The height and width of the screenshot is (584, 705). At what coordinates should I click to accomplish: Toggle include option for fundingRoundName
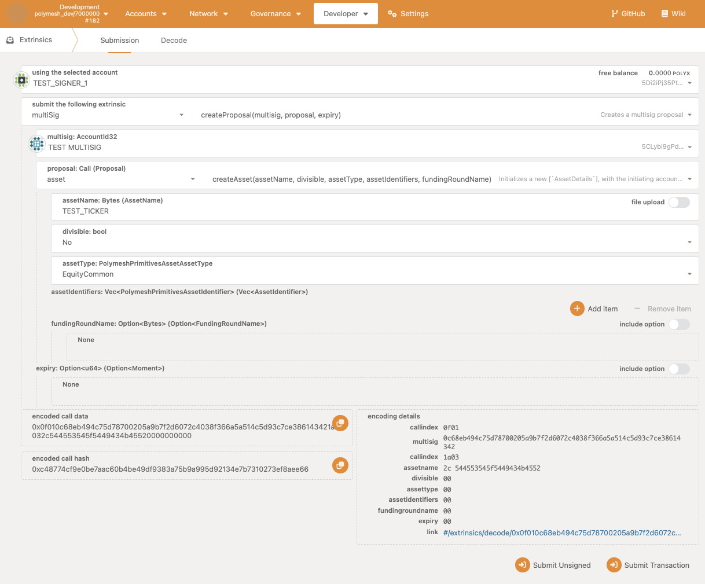click(x=679, y=324)
